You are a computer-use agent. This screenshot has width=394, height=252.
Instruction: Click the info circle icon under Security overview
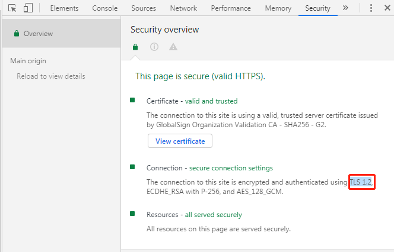(x=154, y=47)
